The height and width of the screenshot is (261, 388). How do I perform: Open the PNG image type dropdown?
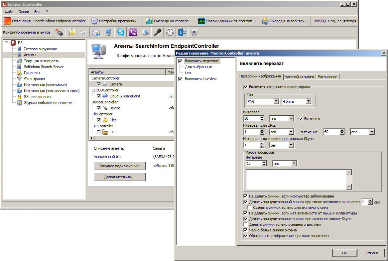(276, 101)
